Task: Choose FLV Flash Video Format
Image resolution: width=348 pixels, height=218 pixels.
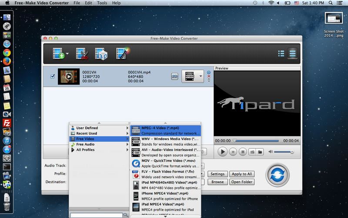Action: tap(166, 174)
